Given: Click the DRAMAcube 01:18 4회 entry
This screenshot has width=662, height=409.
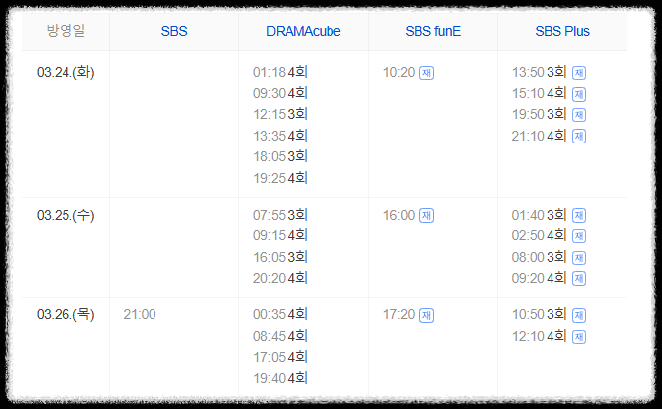Looking at the screenshot, I should click(x=281, y=72).
